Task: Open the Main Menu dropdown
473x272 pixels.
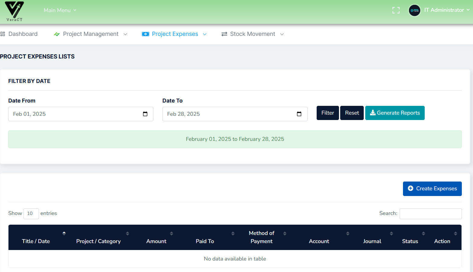Action: [60, 10]
